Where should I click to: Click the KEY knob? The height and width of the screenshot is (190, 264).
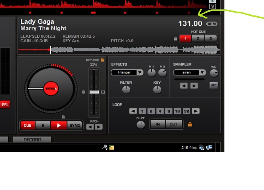(157, 89)
